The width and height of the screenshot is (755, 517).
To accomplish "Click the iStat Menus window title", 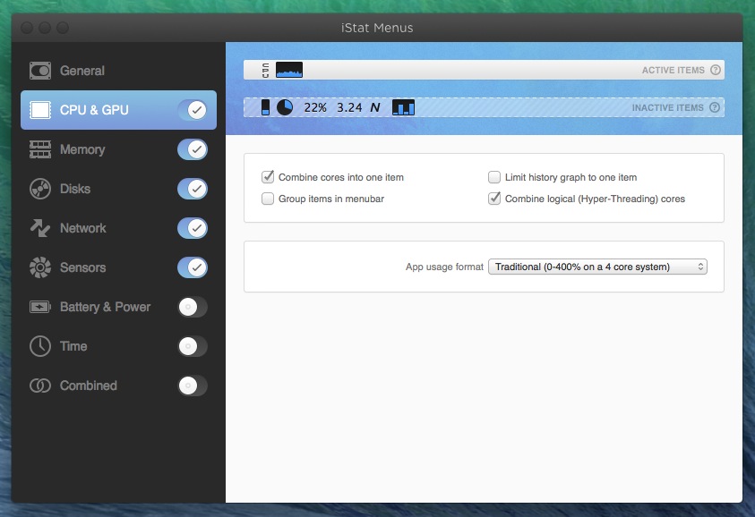I will (377, 28).
